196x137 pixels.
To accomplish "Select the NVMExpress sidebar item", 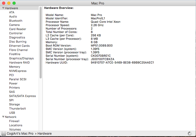I will click(x=18, y=71).
